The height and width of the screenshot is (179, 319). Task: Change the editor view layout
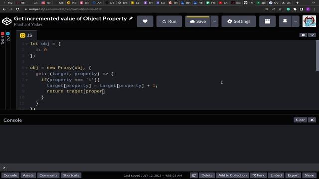pos(267,21)
